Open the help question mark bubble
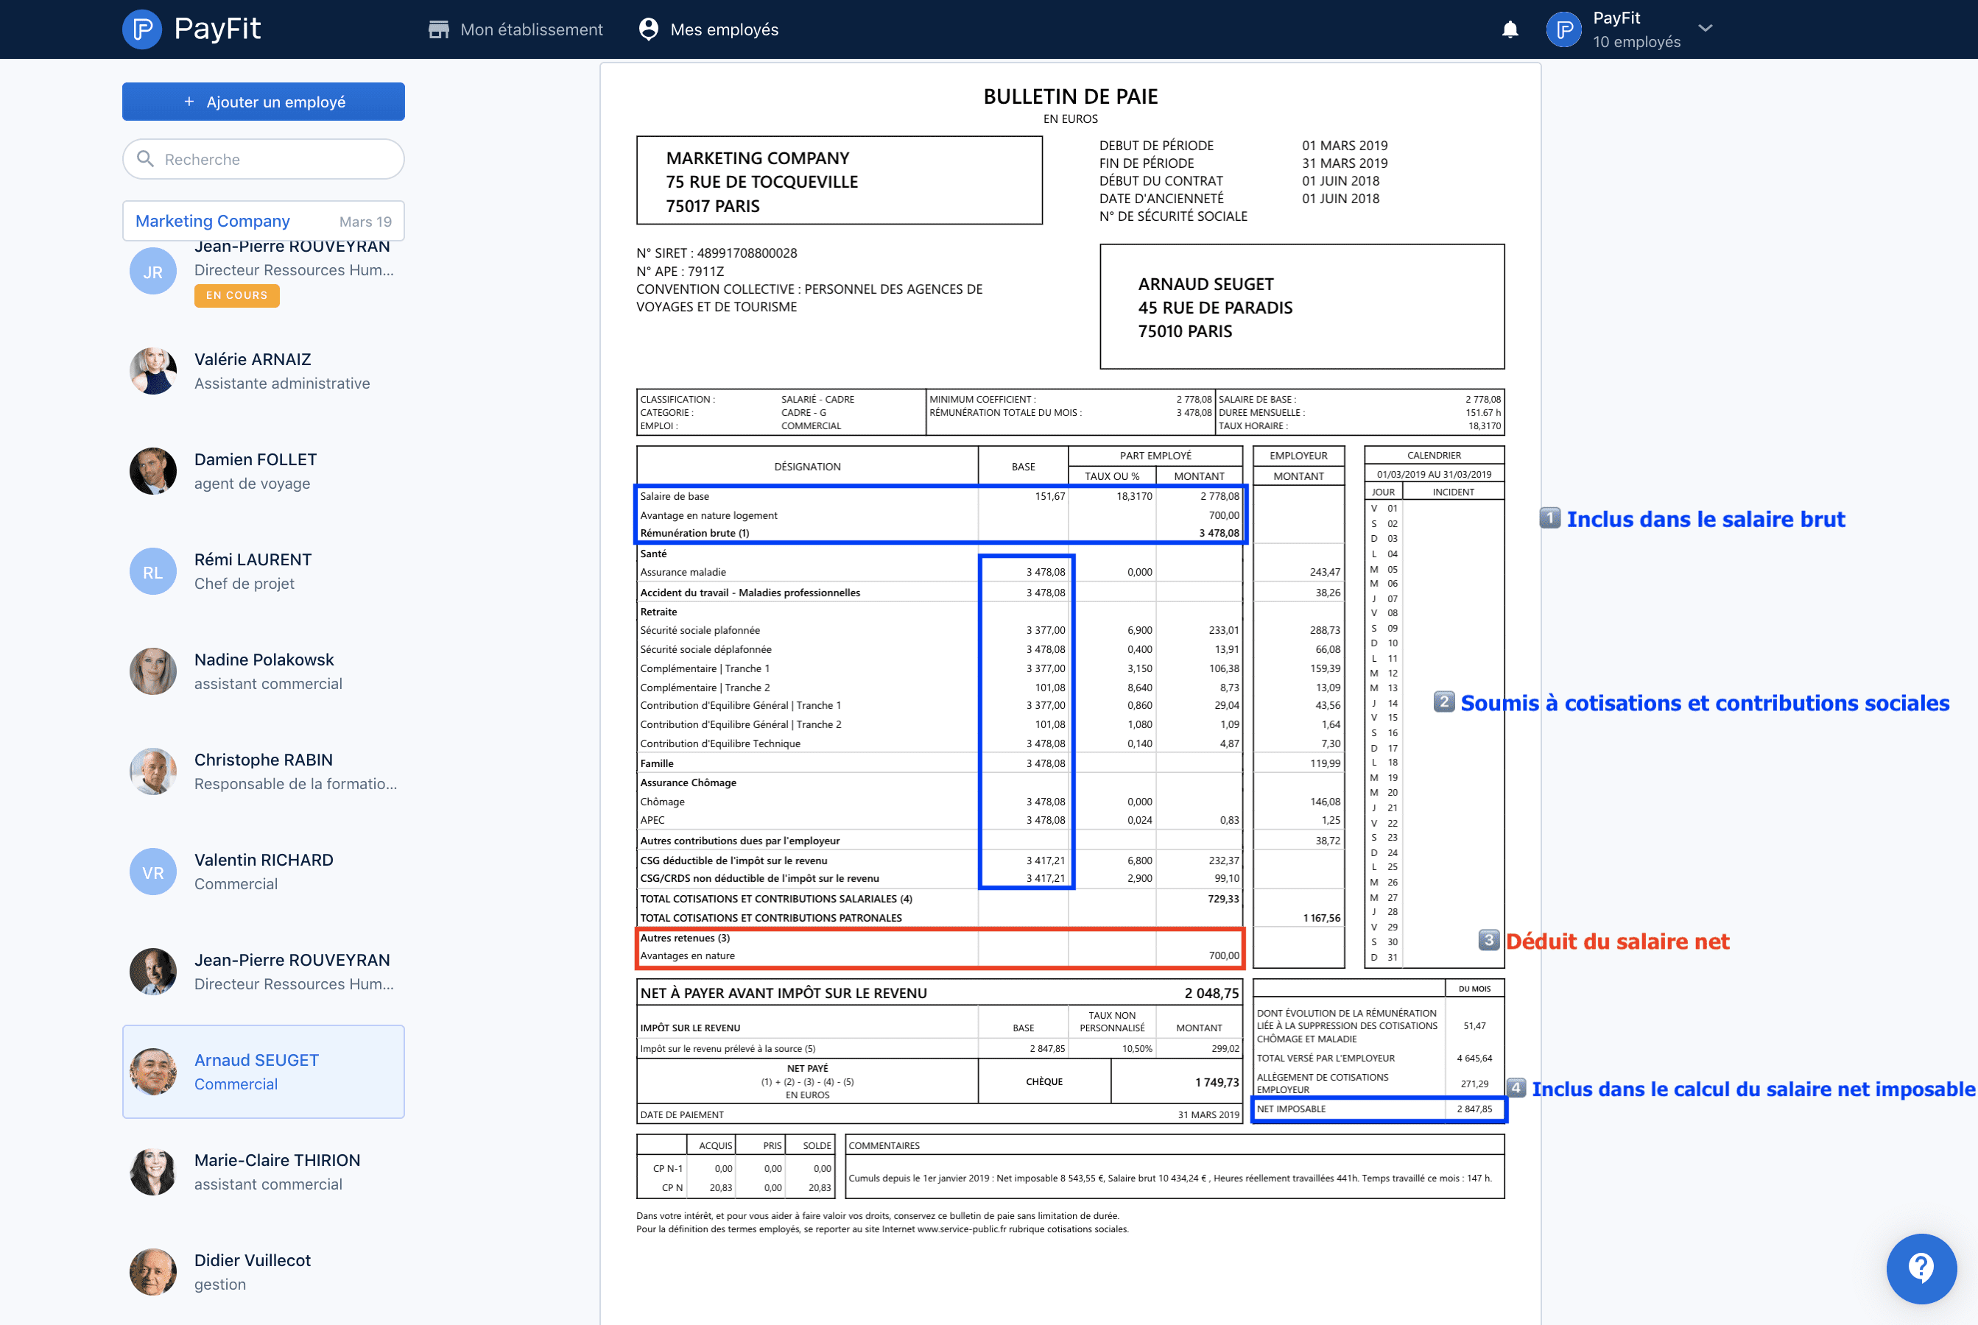The width and height of the screenshot is (1978, 1325). click(1921, 1268)
